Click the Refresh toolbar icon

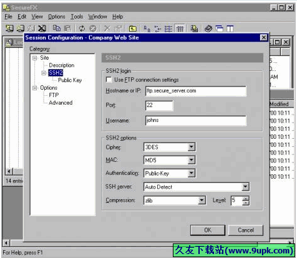(82, 29)
